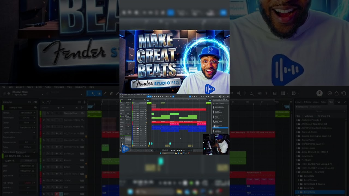Click the home icon in right backdrop toolbar
Viewport: 349px width, 196px height.
(336, 93)
